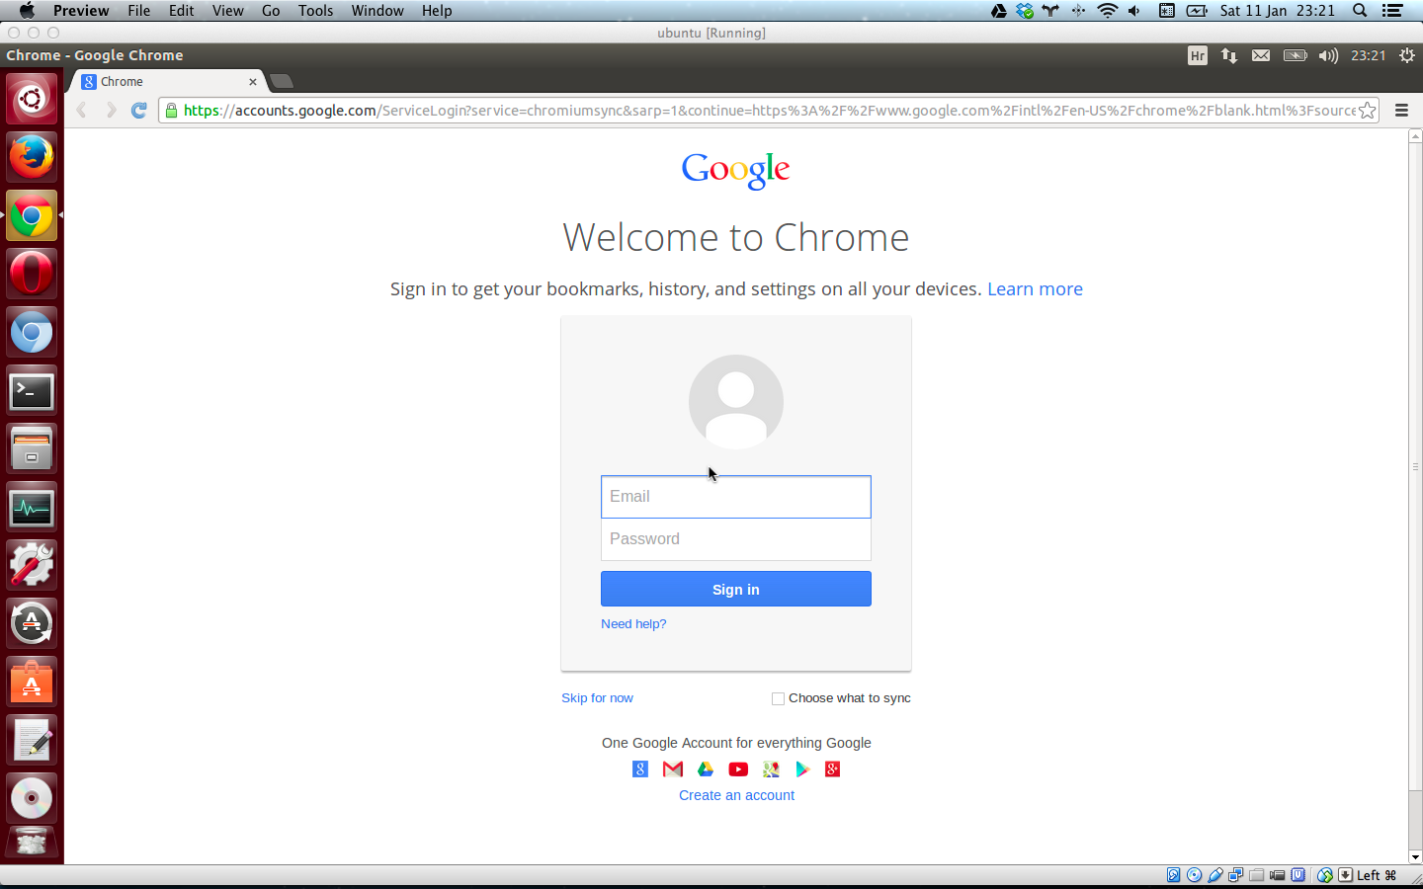Open the Go menu

click(271, 11)
